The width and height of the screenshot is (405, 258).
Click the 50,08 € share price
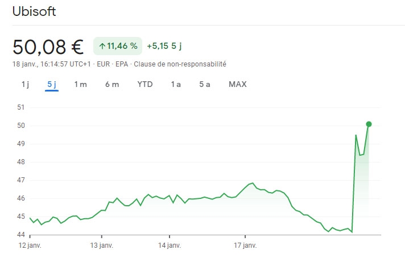tap(48, 46)
